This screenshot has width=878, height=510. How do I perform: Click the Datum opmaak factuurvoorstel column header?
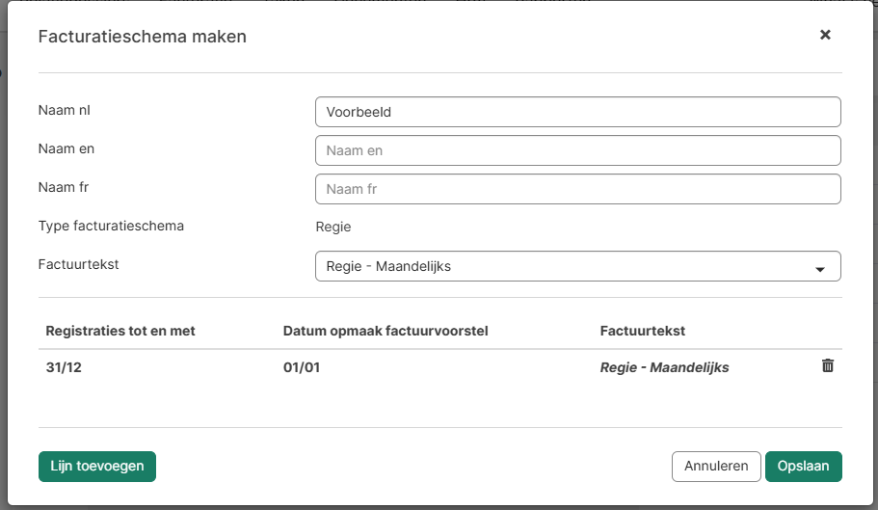[386, 331]
